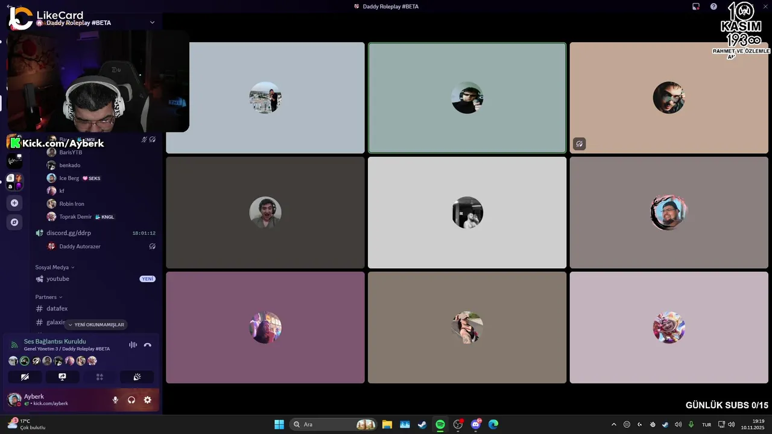This screenshot has height=434, width=772.
Task: Open youtube announcement channel
Action: [x=95, y=279]
